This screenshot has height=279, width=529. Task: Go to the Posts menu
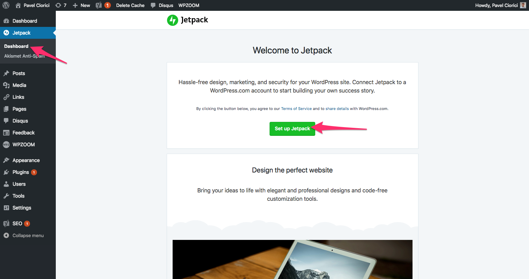pyautogui.click(x=19, y=73)
